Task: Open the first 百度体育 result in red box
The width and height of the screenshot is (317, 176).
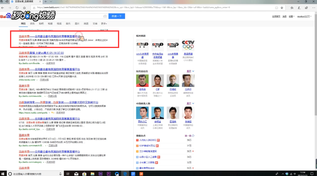Action: tap(49, 36)
